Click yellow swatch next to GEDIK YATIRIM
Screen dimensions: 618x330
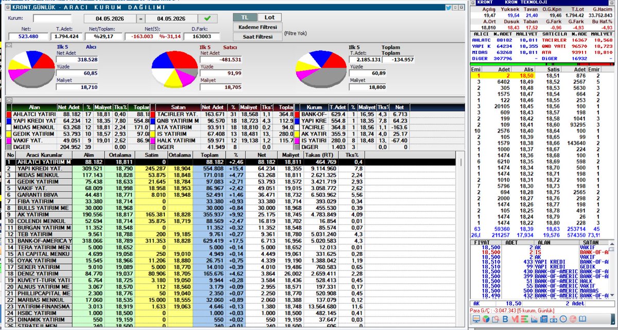coord(9,133)
